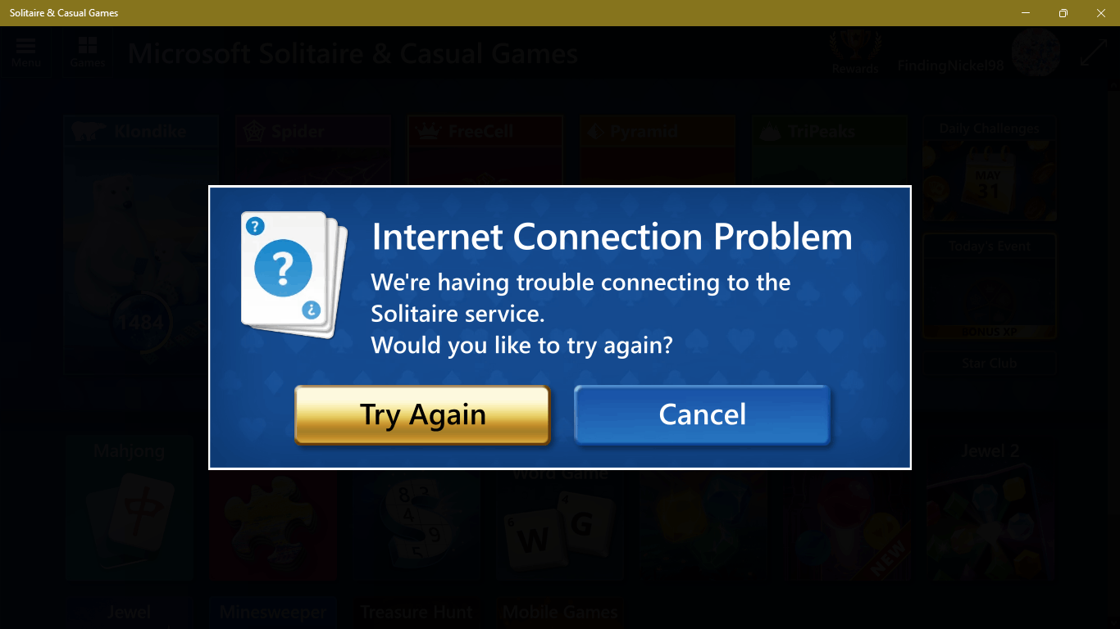Open the hamburger Menu icon
The height and width of the screenshot is (629, 1120).
pyautogui.click(x=26, y=52)
